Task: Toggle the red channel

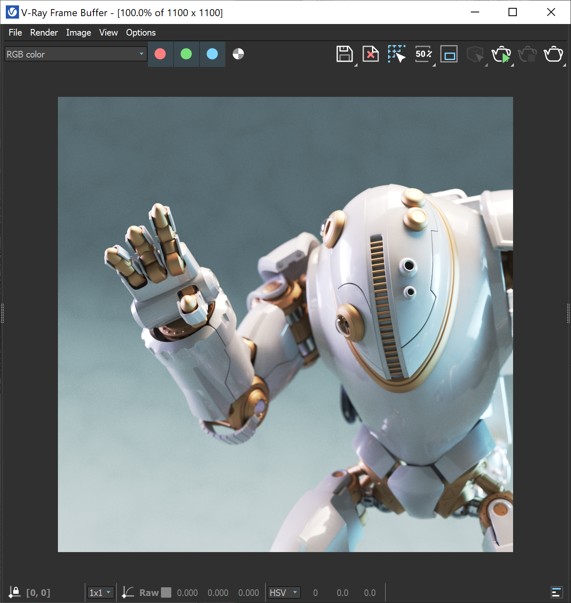Action: pyautogui.click(x=160, y=54)
